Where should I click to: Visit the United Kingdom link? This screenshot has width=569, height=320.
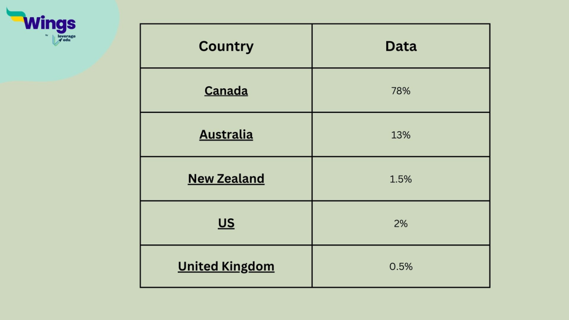coord(226,267)
